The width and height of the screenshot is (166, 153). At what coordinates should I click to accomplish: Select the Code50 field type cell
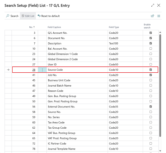[125, 64]
